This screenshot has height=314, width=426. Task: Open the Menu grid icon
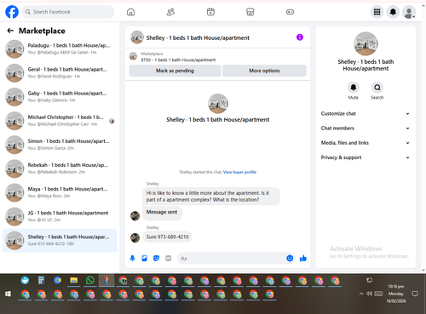(x=377, y=12)
